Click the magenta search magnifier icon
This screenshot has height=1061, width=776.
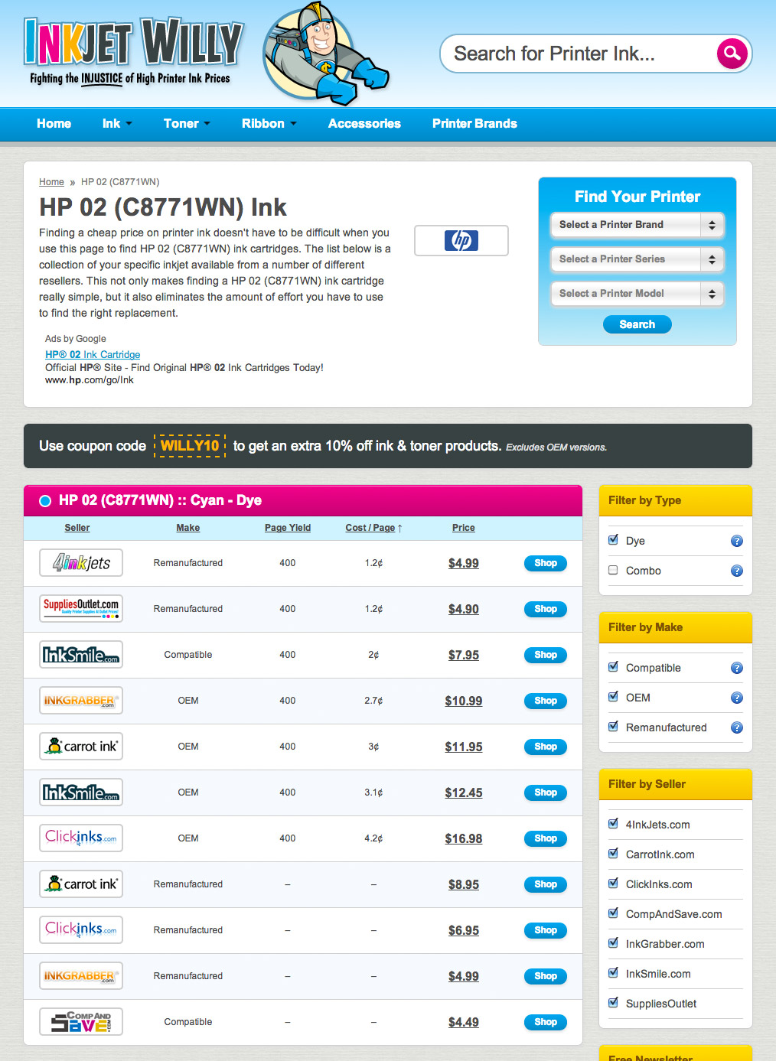click(732, 54)
